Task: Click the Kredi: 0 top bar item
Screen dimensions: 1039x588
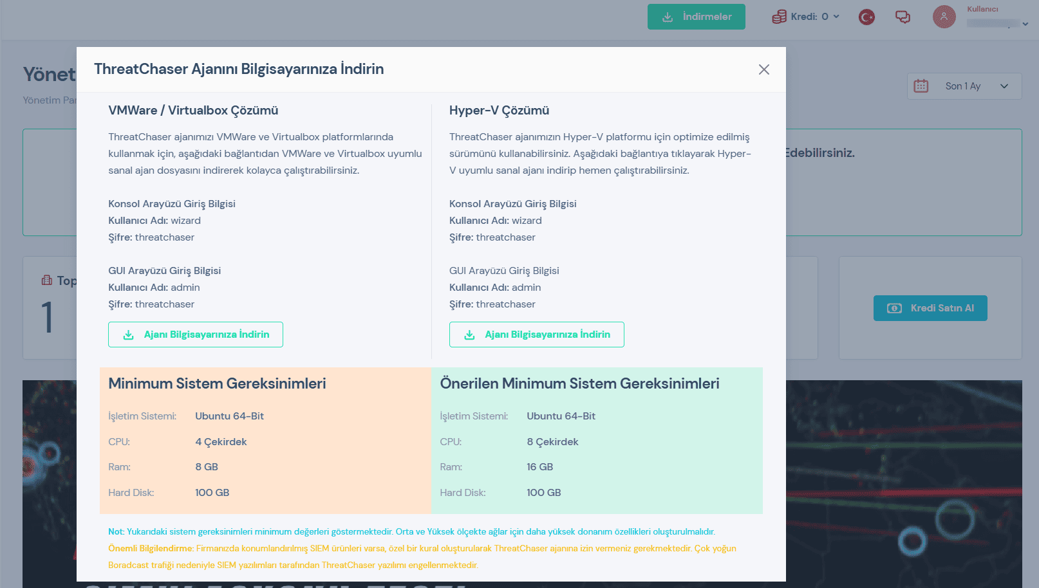Action: [809, 17]
